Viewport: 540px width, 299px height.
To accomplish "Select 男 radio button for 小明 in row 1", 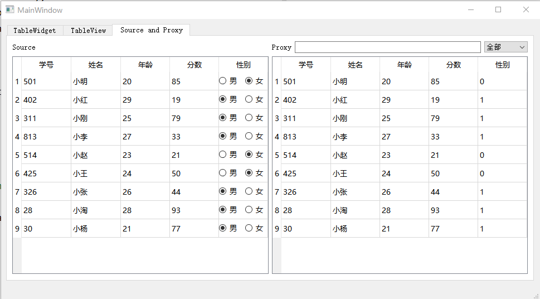I will (223, 81).
